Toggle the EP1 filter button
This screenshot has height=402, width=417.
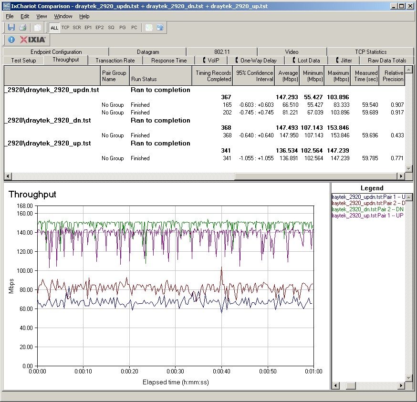(88, 27)
